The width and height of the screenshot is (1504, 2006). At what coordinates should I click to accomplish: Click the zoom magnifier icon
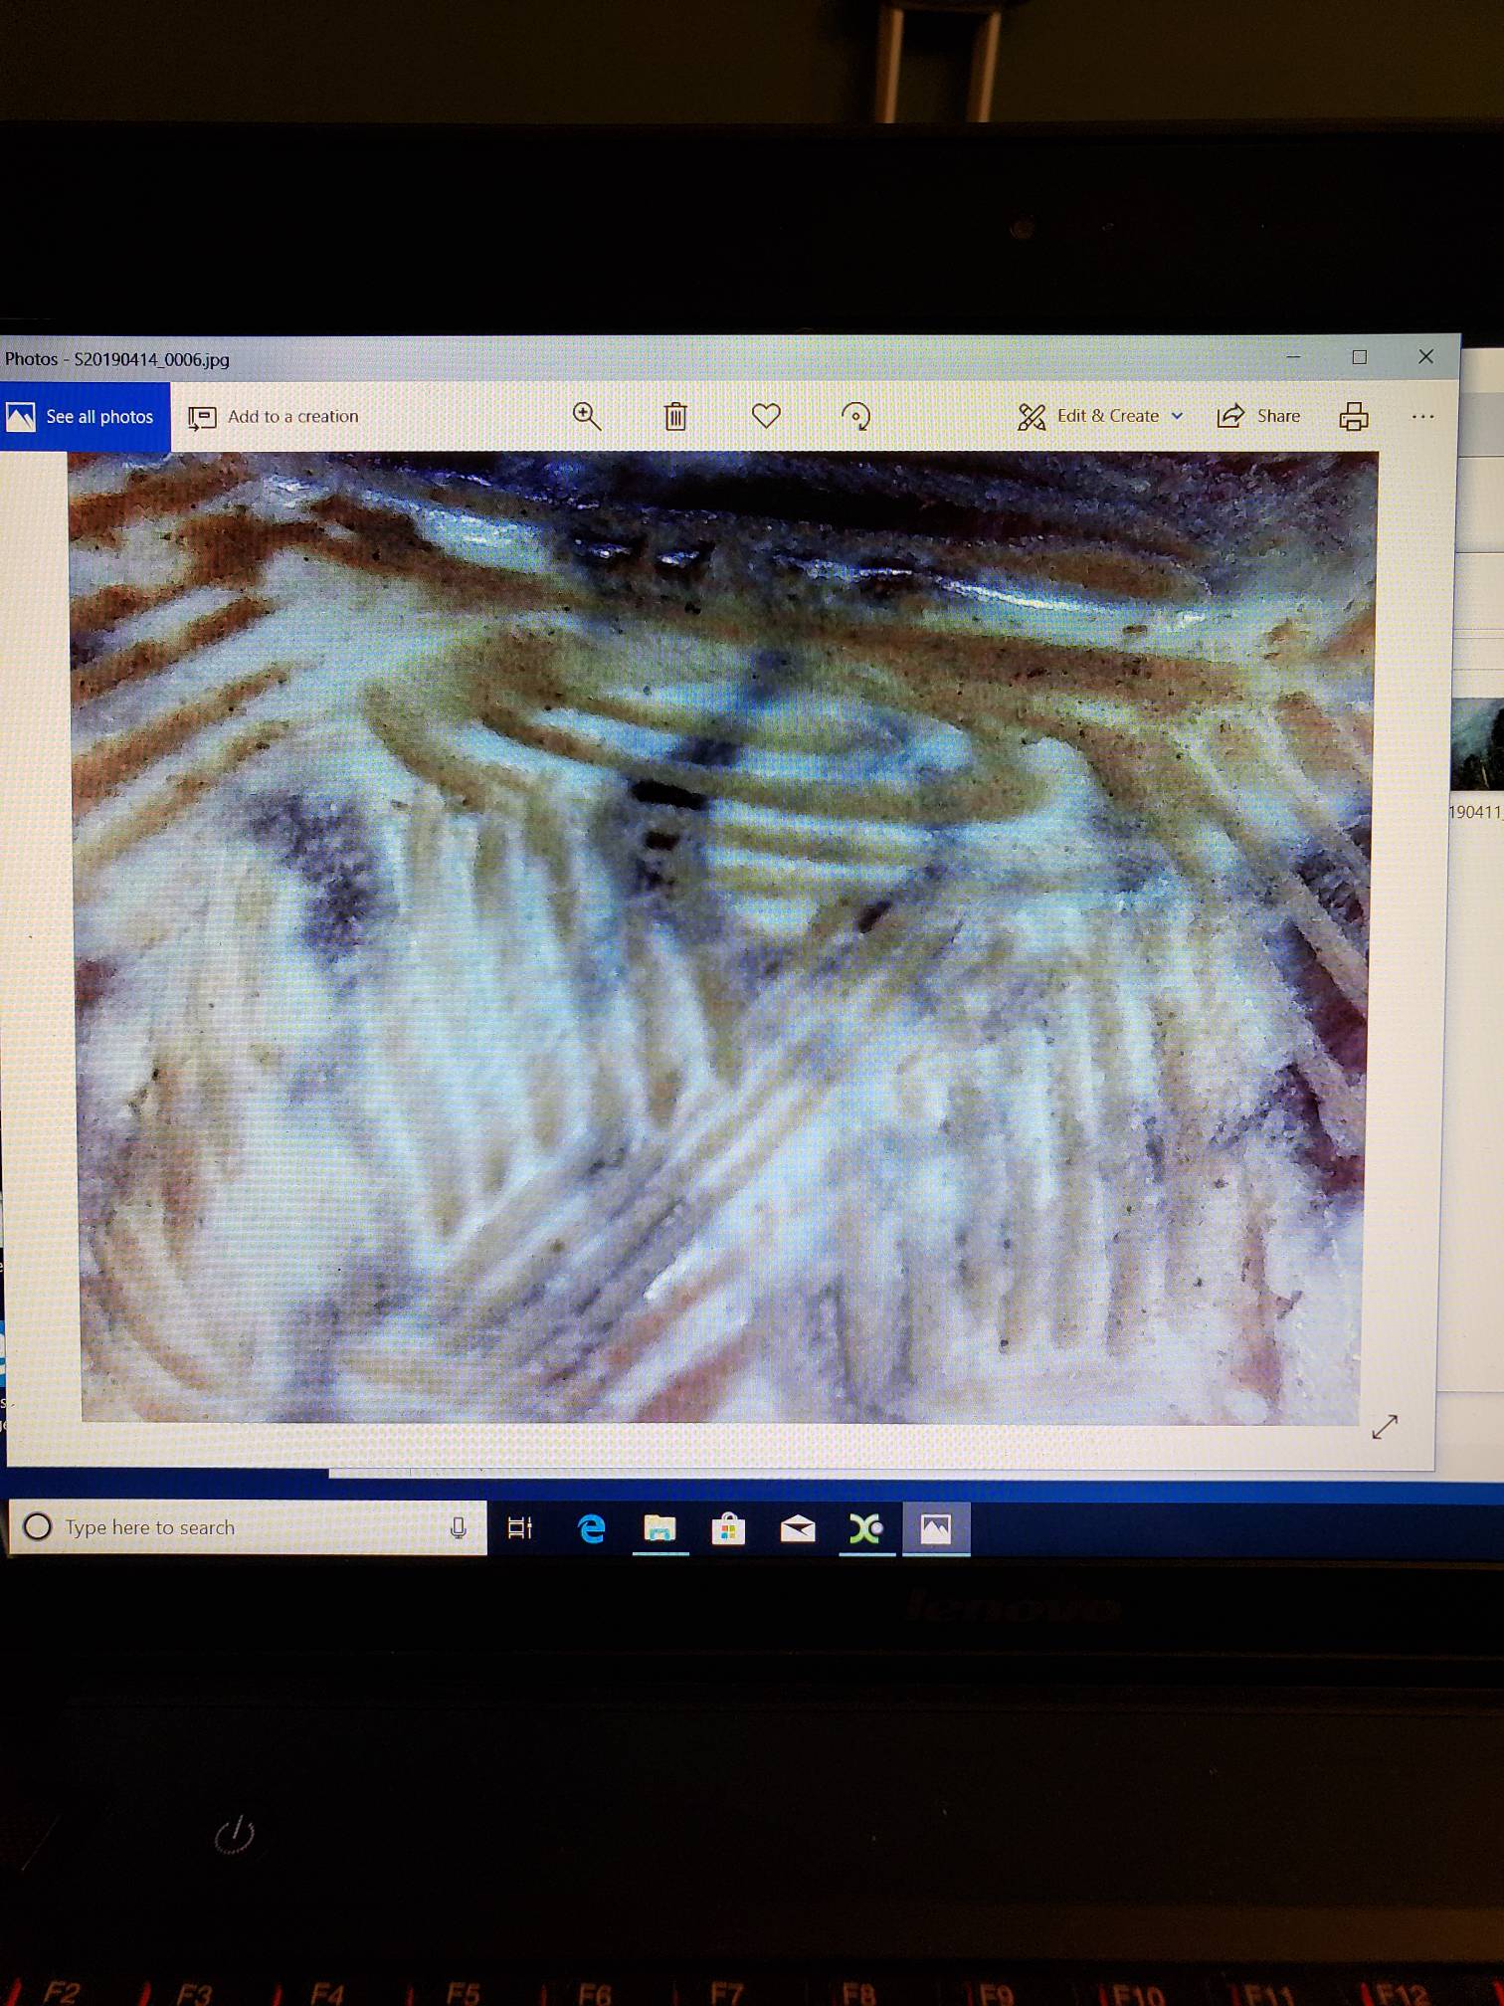587,416
